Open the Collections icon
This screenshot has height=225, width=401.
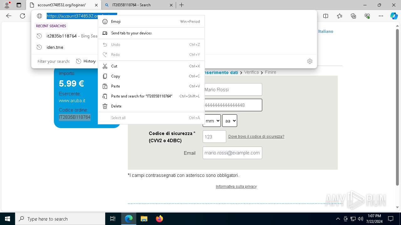tap(353, 16)
